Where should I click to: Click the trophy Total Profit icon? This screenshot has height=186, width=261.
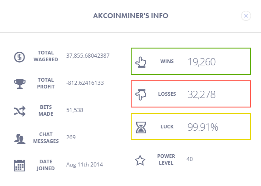(20, 84)
